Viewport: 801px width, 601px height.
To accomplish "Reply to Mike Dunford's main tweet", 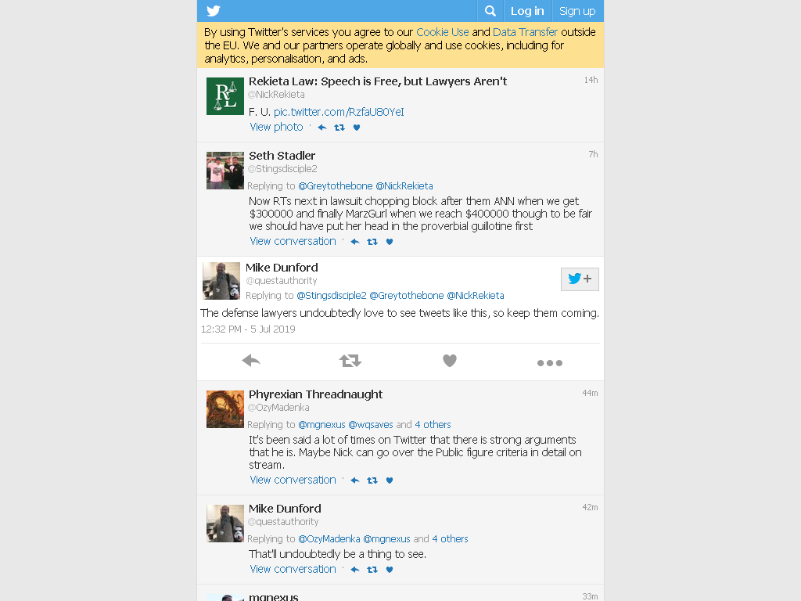I will 251,361.
